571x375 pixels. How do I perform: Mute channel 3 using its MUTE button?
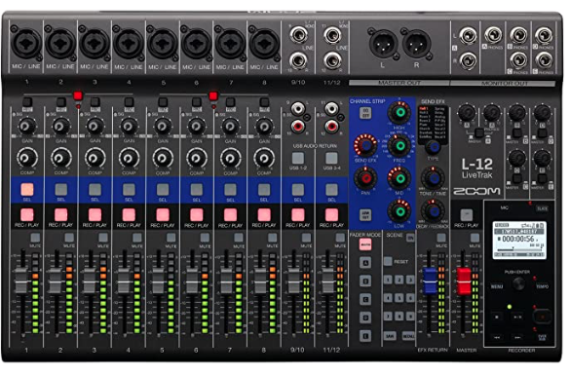pyautogui.click(x=103, y=238)
